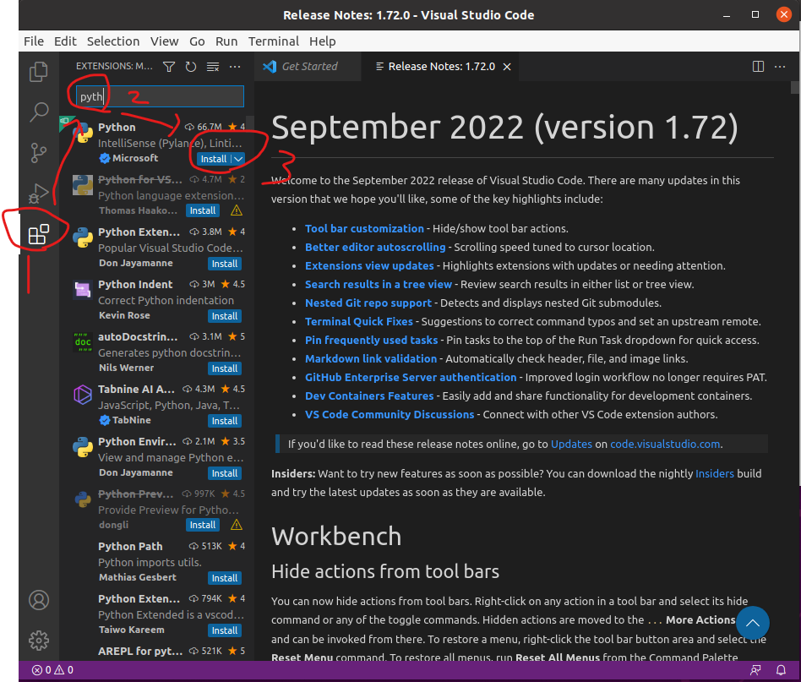Open the Nested Git repo support link
801x682 pixels.
click(368, 303)
